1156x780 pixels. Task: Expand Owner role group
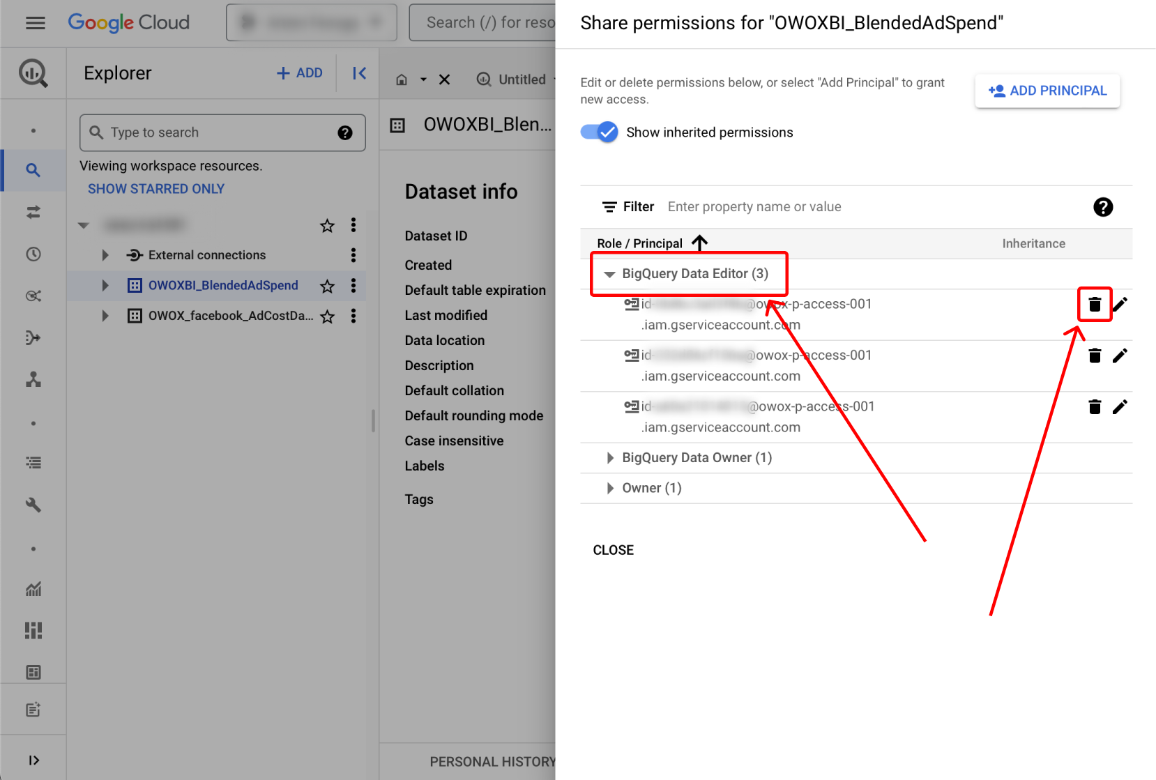tap(610, 488)
